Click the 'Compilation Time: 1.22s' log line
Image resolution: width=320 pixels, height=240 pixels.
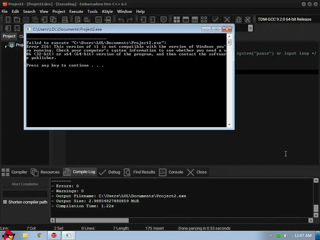[82, 206]
